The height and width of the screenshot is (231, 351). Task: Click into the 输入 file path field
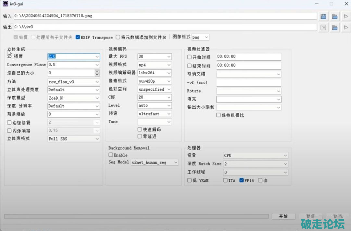tap(162, 16)
